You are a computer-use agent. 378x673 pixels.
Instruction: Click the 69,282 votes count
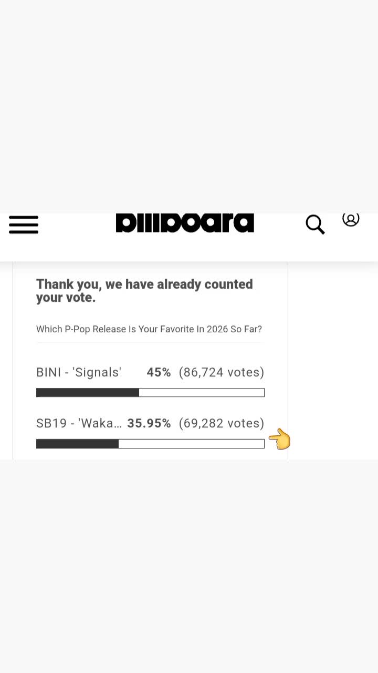click(222, 423)
